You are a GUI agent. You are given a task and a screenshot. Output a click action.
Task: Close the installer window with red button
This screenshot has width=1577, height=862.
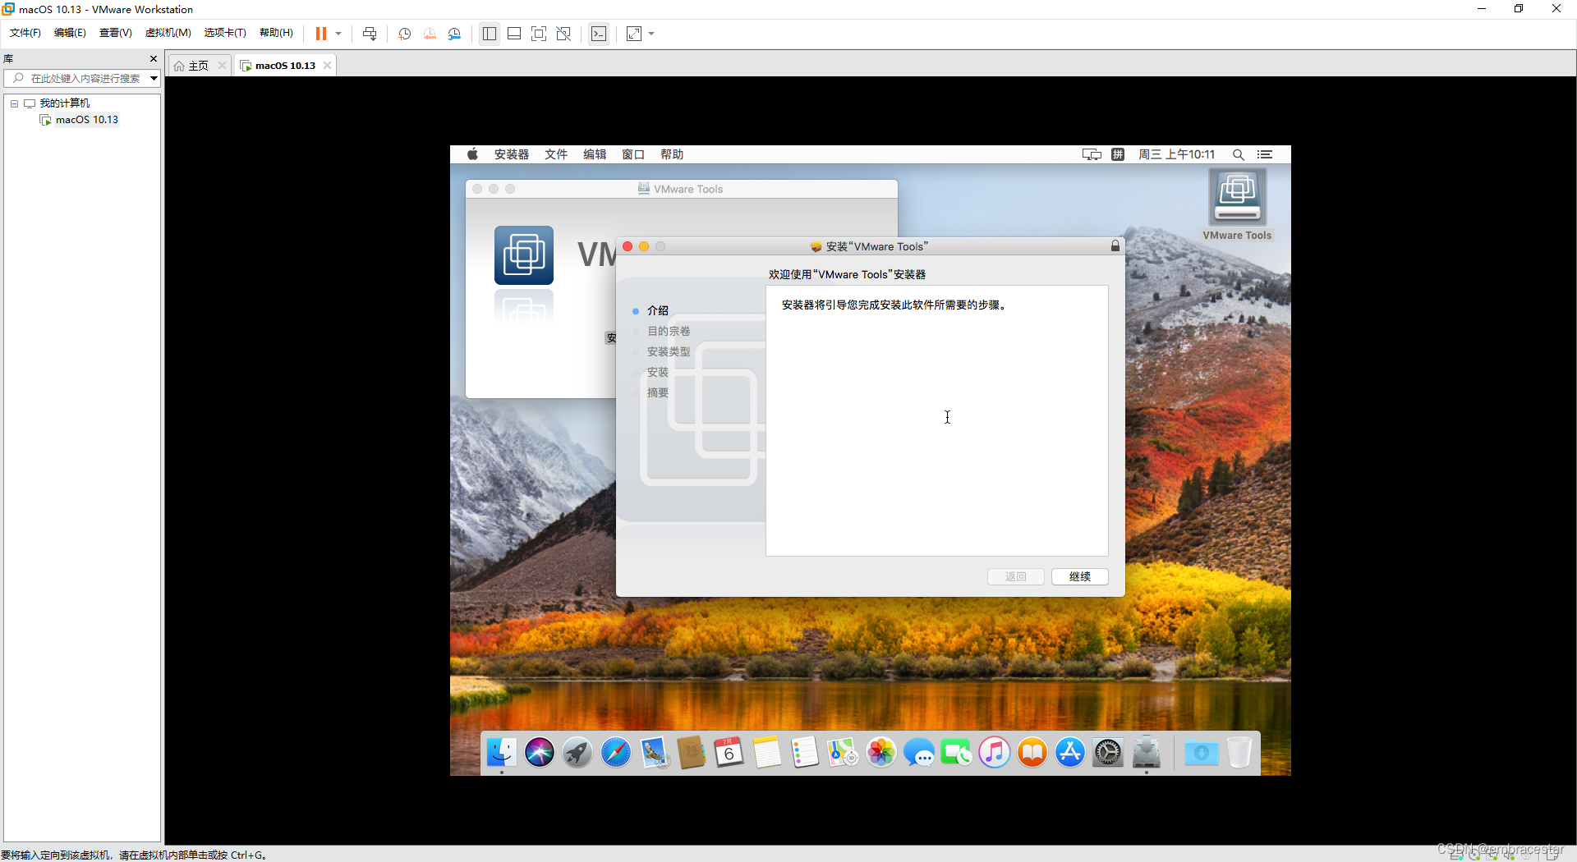pos(628,246)
